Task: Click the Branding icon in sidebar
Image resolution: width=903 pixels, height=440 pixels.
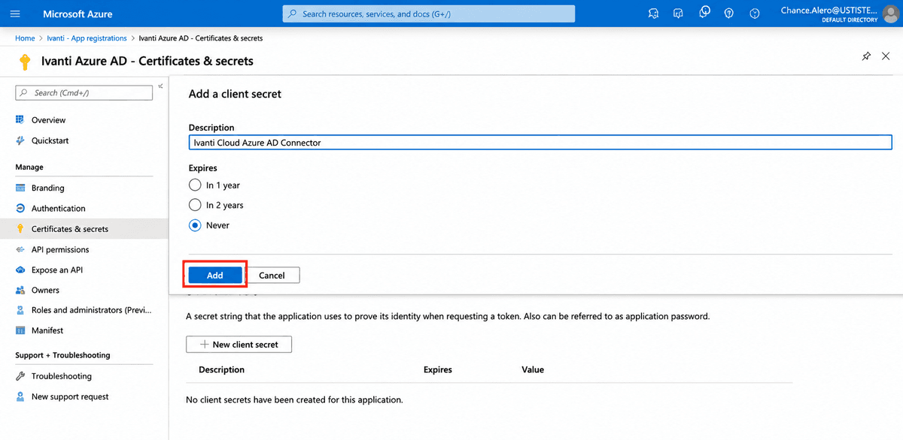Action: click(20, 188)
